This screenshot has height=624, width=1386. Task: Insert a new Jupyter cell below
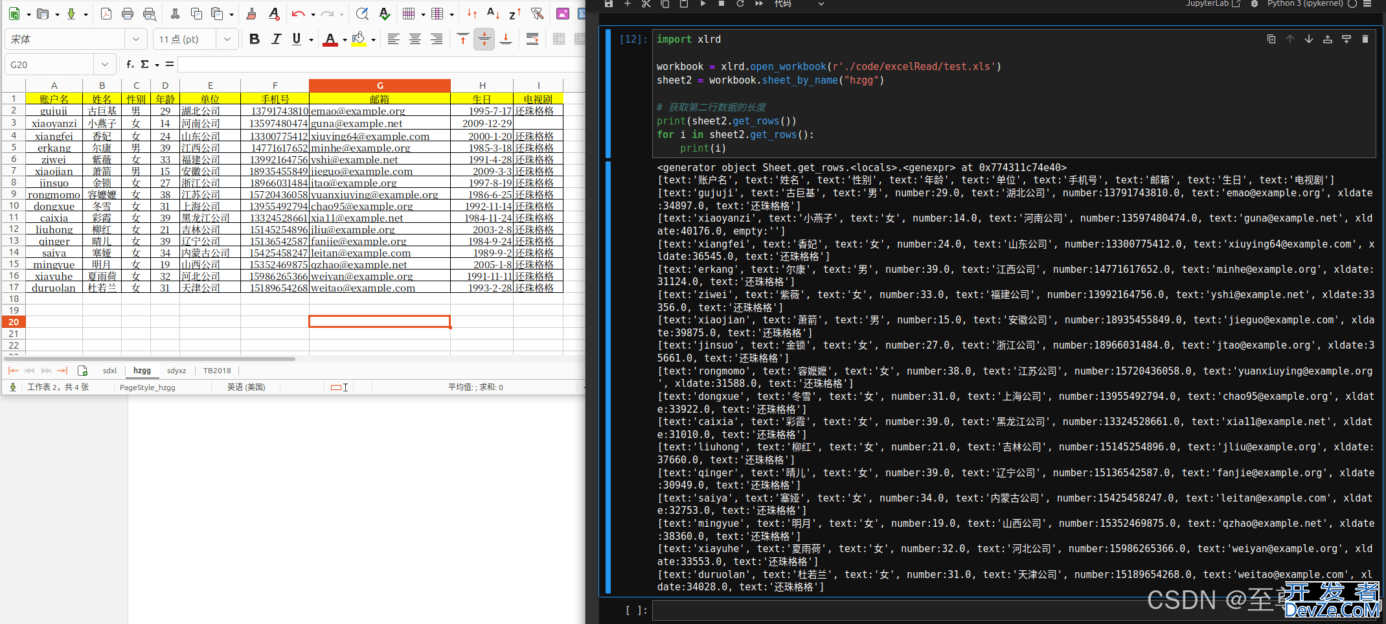tap(627, 4)
